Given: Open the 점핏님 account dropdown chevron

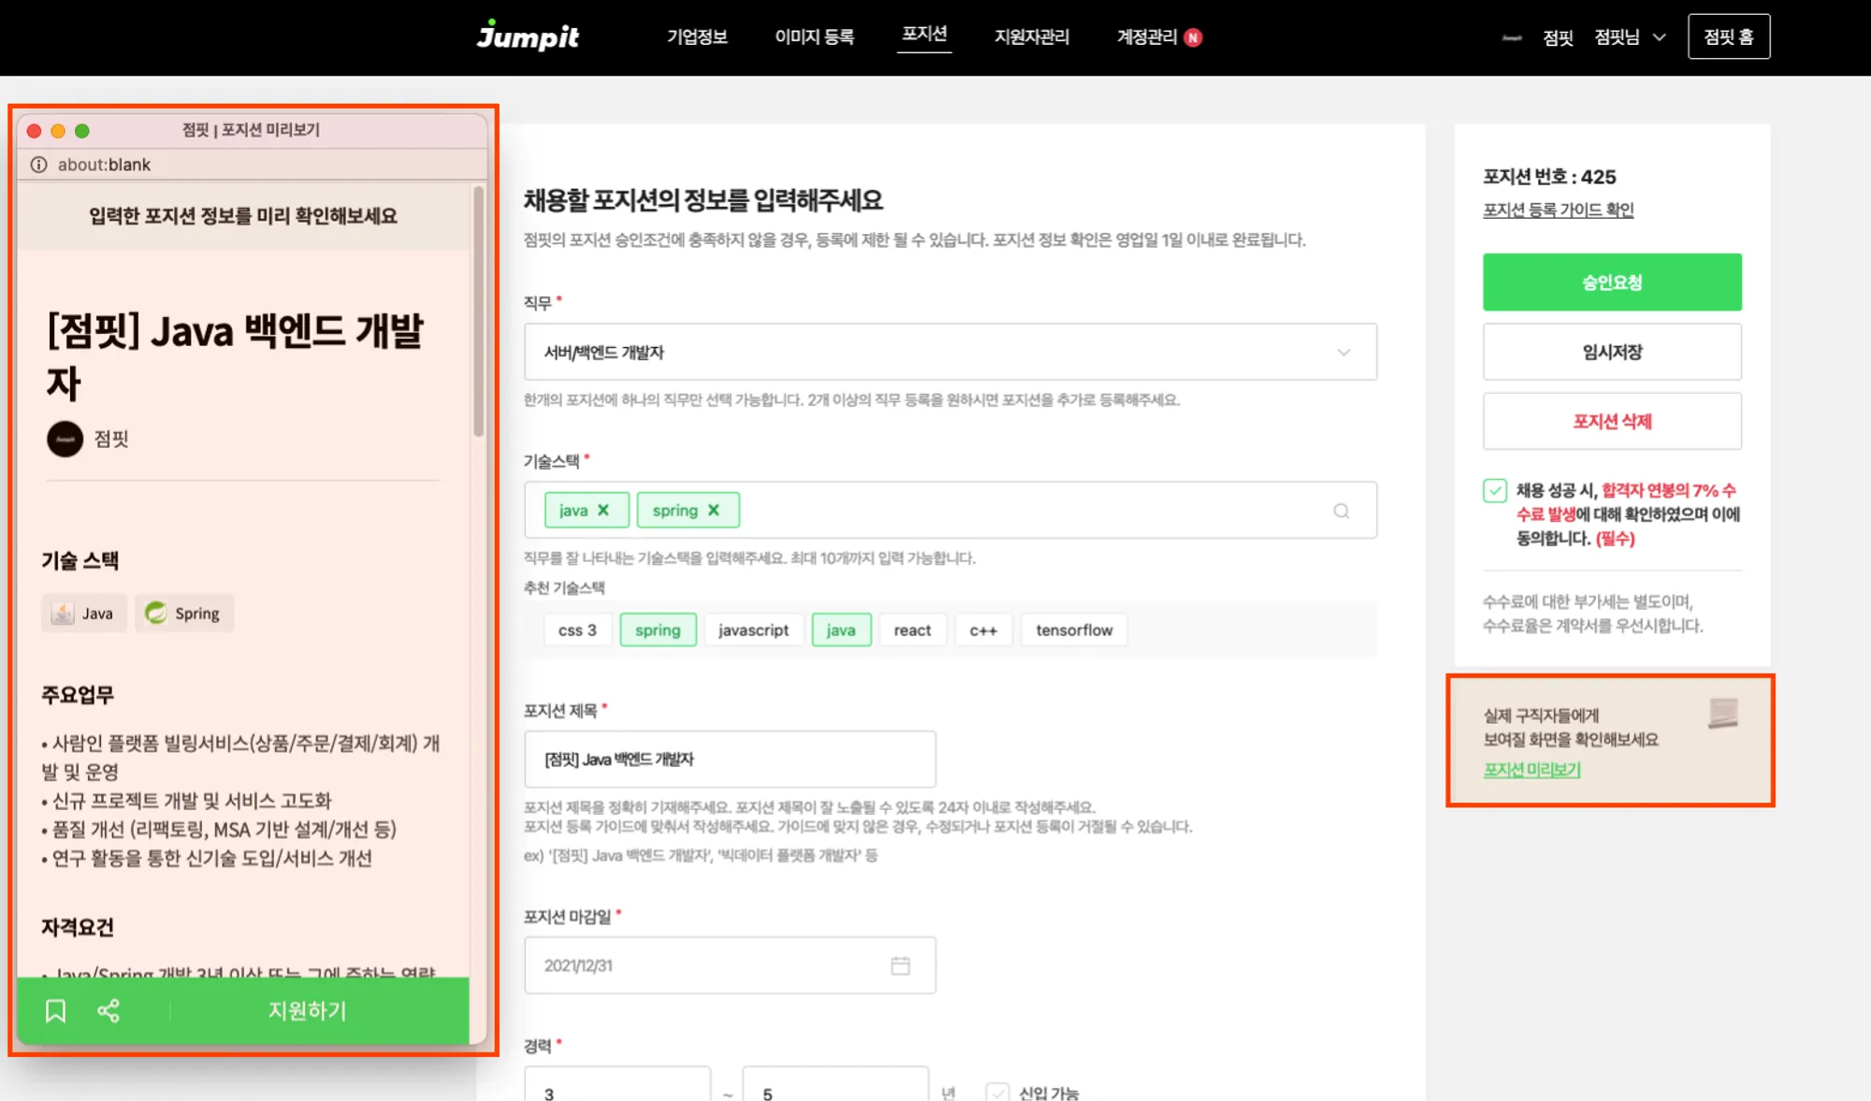Looking at the screenshot, I should pyautogui.click(x=1659, y=37).
